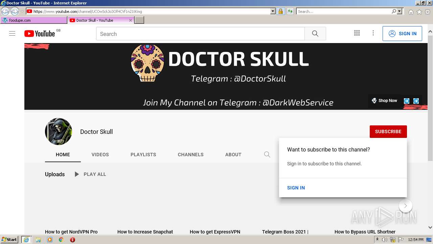Open the Opera taskbar icon

72,240
